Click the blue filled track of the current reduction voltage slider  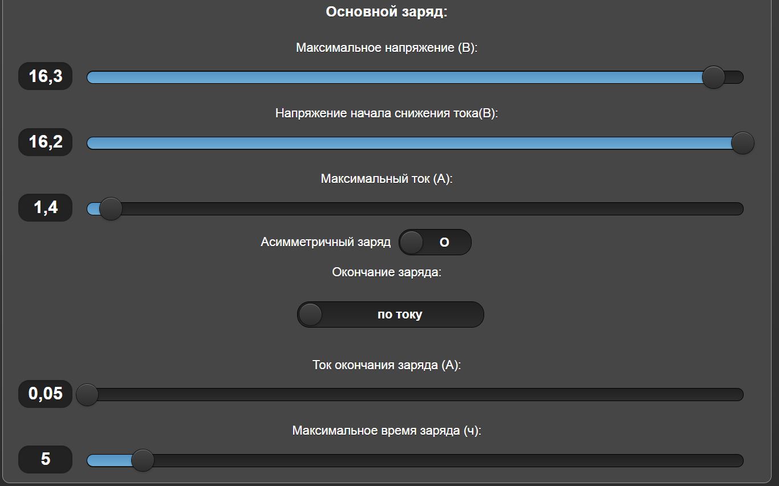[399, 143]
